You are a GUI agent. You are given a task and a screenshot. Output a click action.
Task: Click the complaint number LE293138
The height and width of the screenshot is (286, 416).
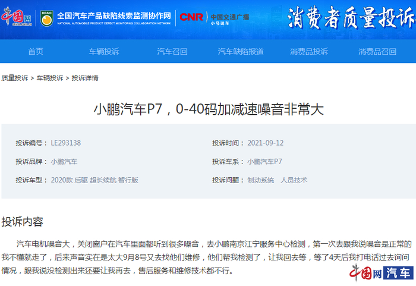click(66, 143)
